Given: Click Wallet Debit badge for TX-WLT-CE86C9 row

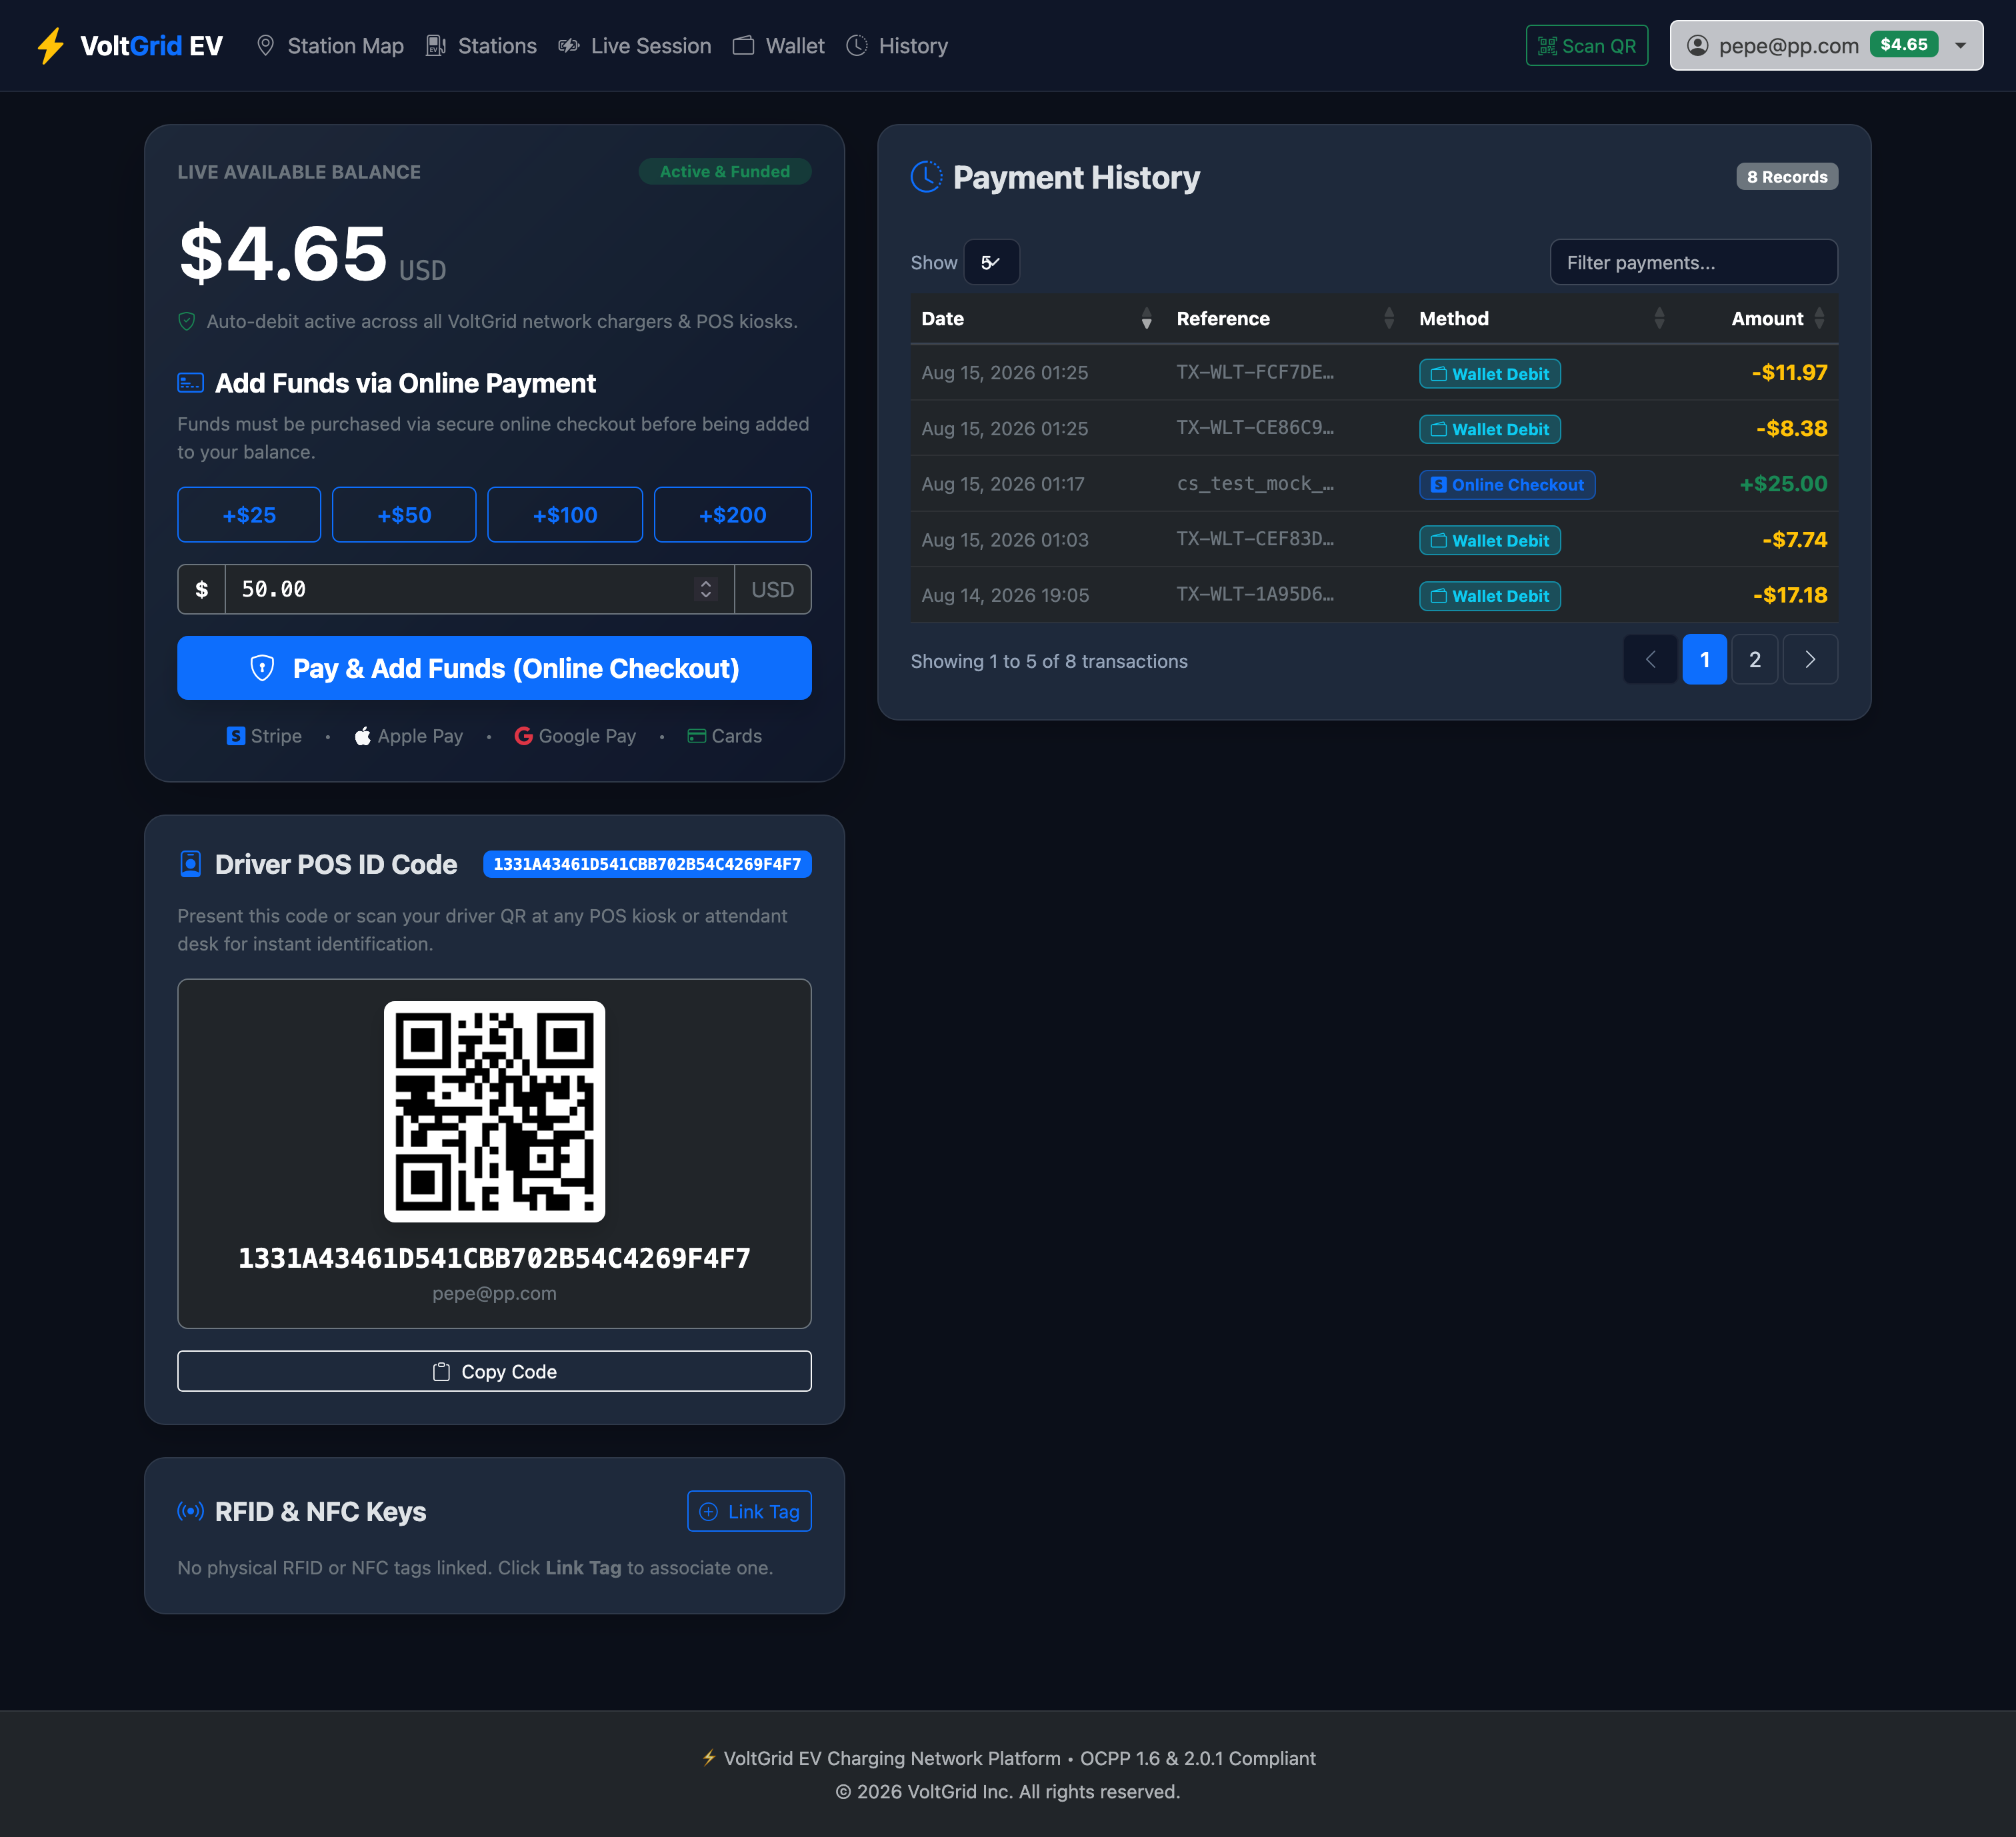Looking at the screenshot, I should point(1489,429).
